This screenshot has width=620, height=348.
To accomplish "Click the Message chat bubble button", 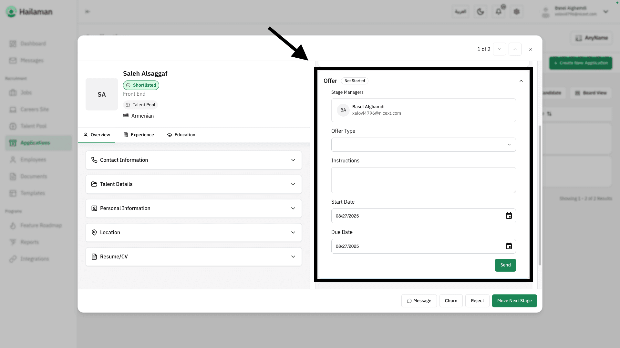I will (419, 301).
